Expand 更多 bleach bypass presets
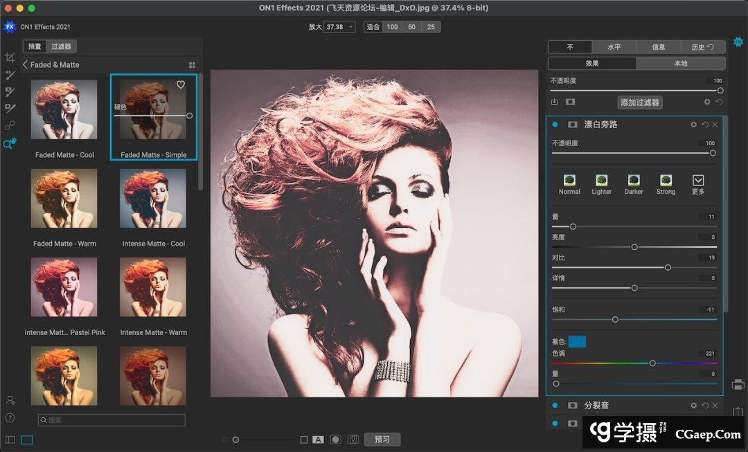Screen dimensions: 748x452 click(697, 183)
